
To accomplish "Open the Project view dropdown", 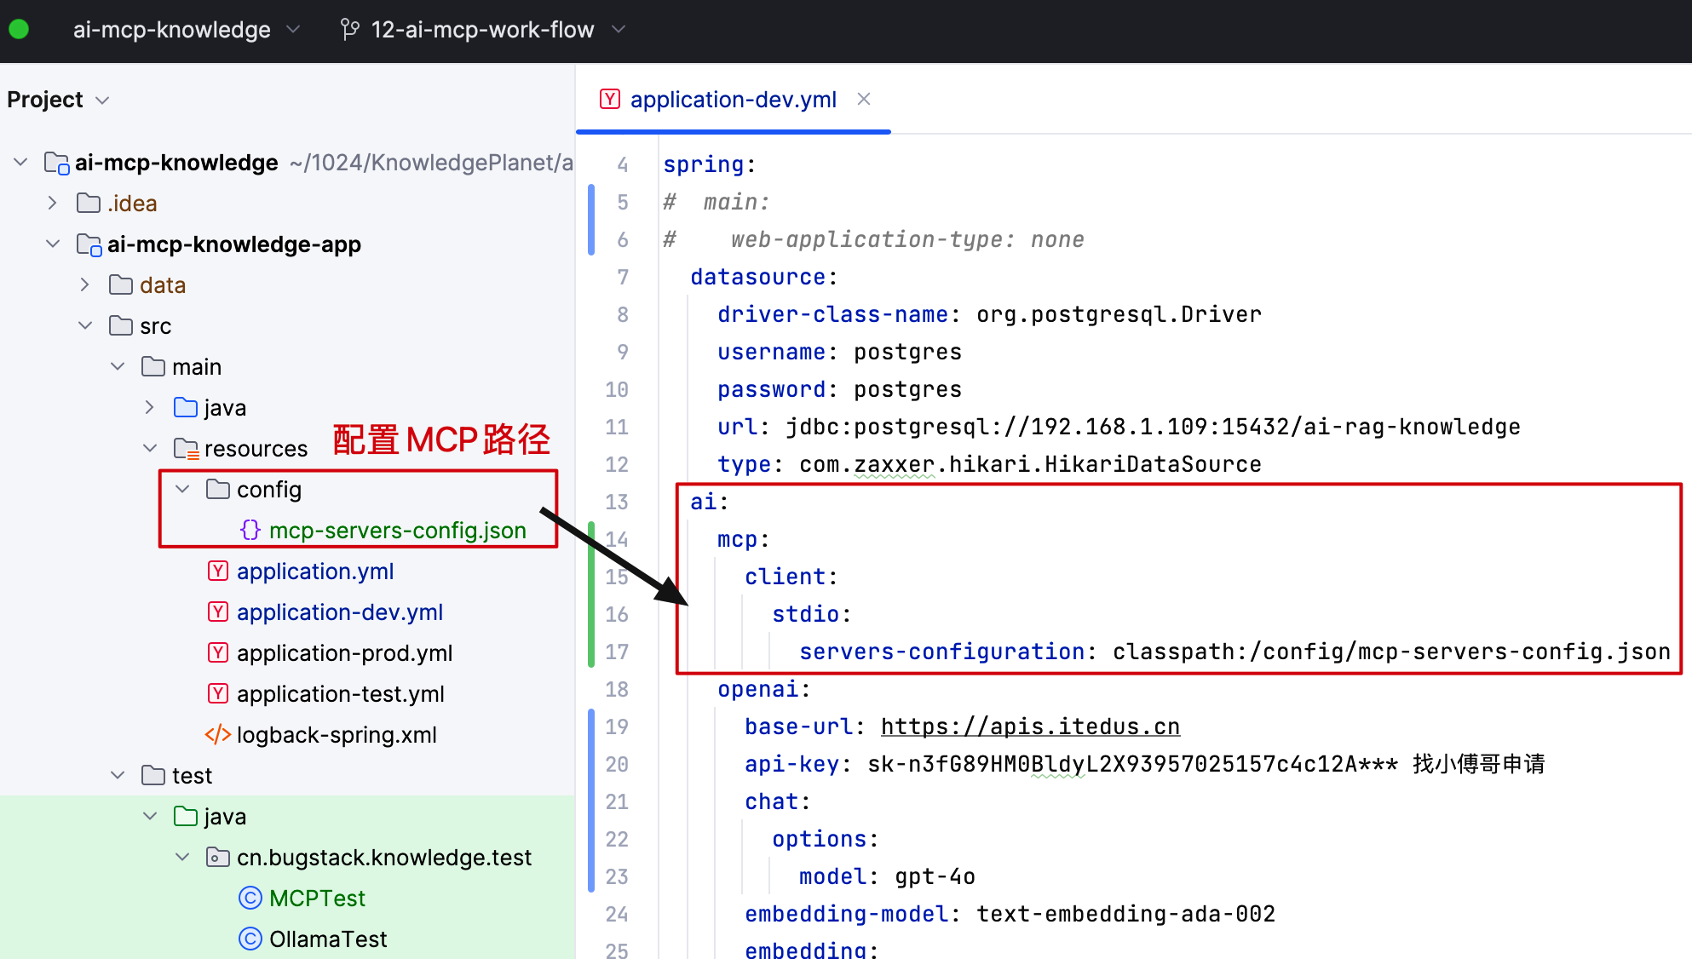I will pyautogui.click(x=102, y=100).
